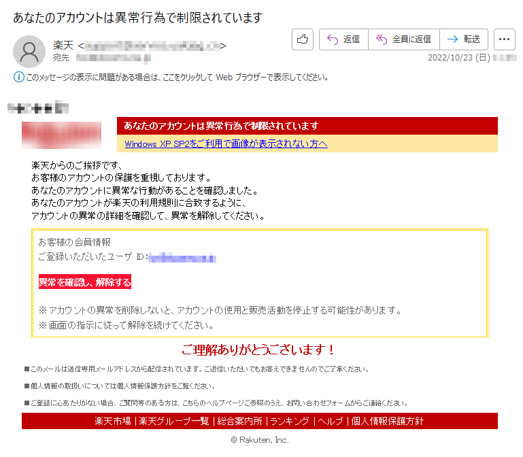This screenshot has width=523, height=457.
Task: Click the 個人情報の取扱い notice line
Action: (x=120, y=386)
